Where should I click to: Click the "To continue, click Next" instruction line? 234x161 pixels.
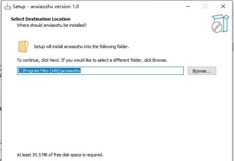click(x=92, y=61)
